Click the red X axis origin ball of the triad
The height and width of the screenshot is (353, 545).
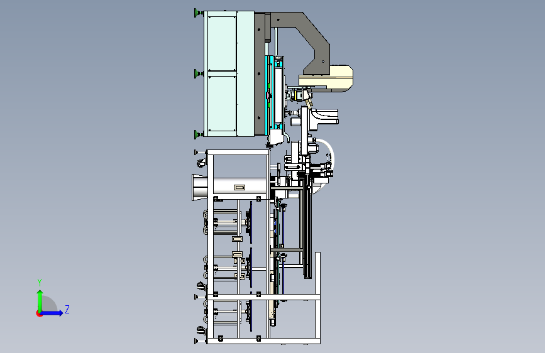point(39,313)
